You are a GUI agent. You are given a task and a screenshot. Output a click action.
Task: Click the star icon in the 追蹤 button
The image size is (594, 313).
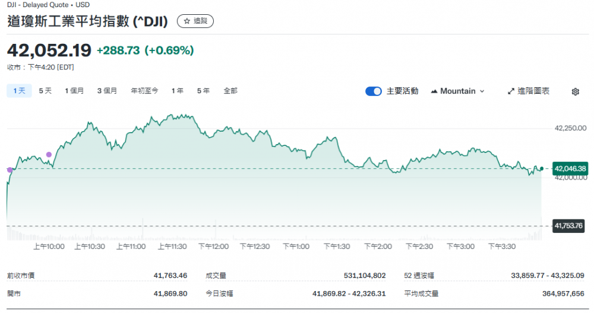[187, 21]
